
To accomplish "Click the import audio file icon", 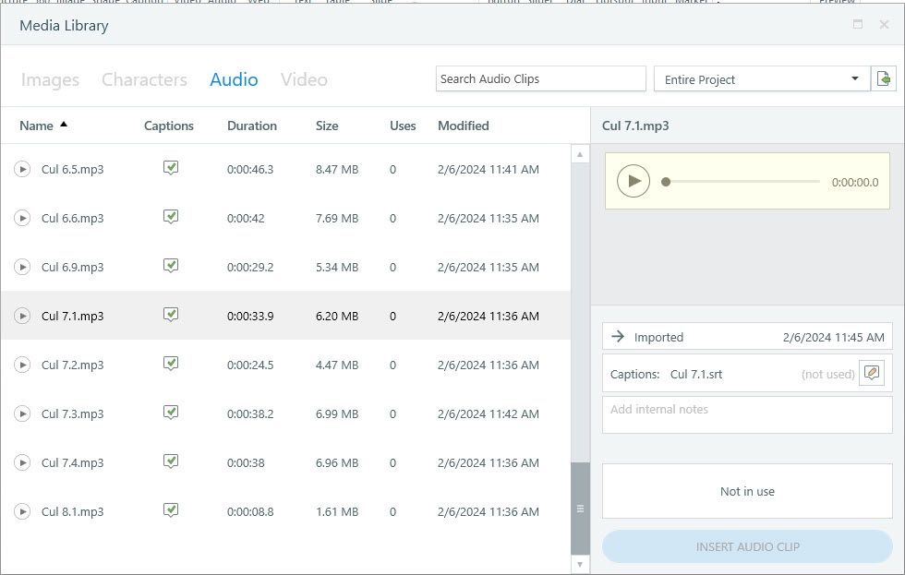I will [885, 79].
